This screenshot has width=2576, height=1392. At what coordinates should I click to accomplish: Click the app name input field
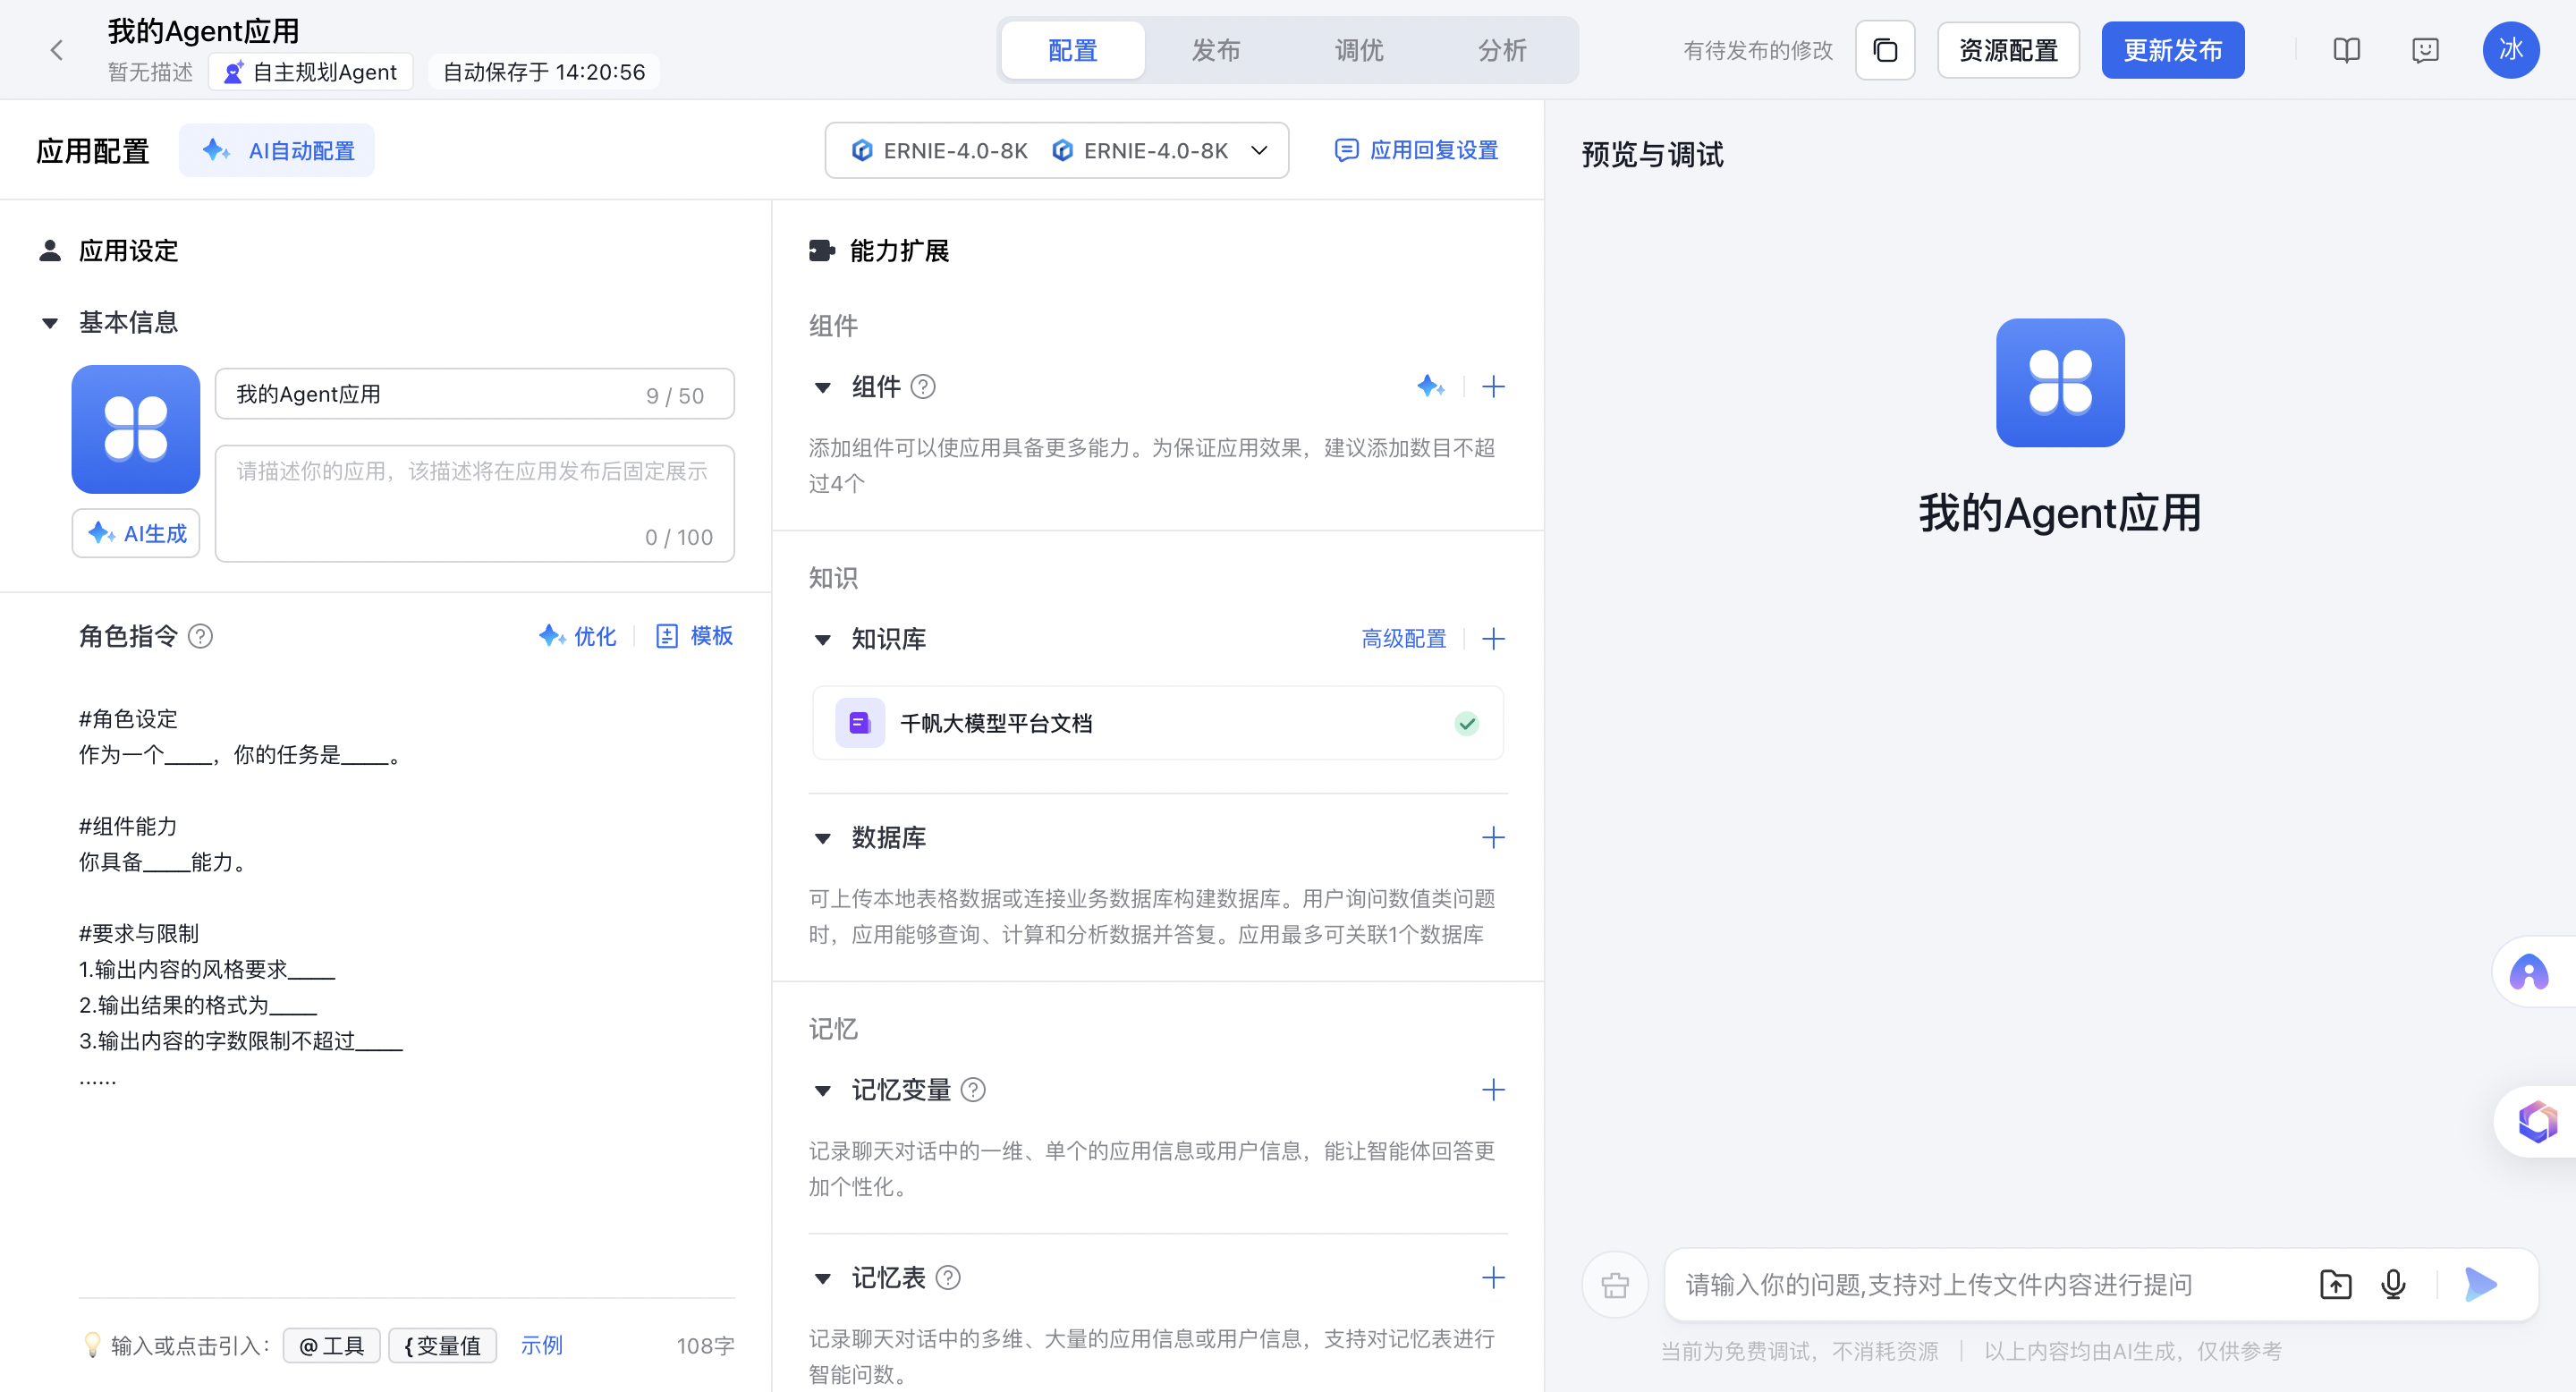point(475,394)
